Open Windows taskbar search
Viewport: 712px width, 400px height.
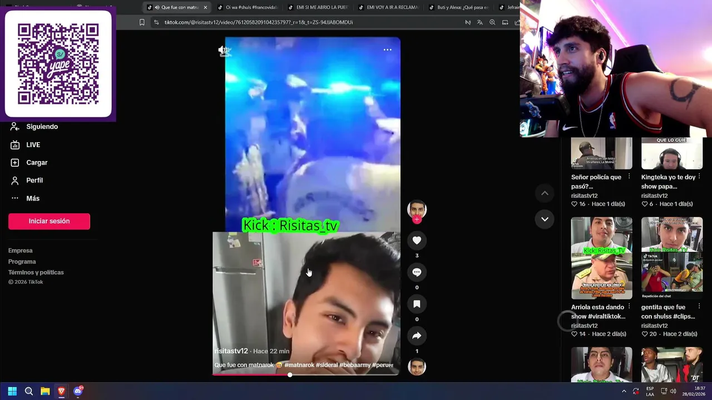tap(29, 391)
